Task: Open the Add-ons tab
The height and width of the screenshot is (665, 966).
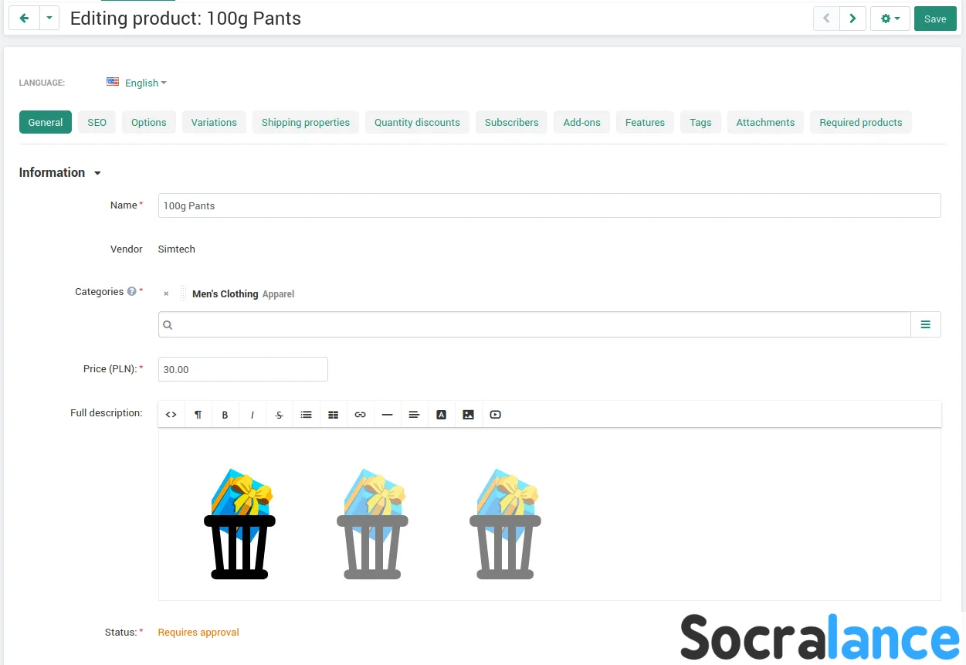Action: tap(582, 122)
